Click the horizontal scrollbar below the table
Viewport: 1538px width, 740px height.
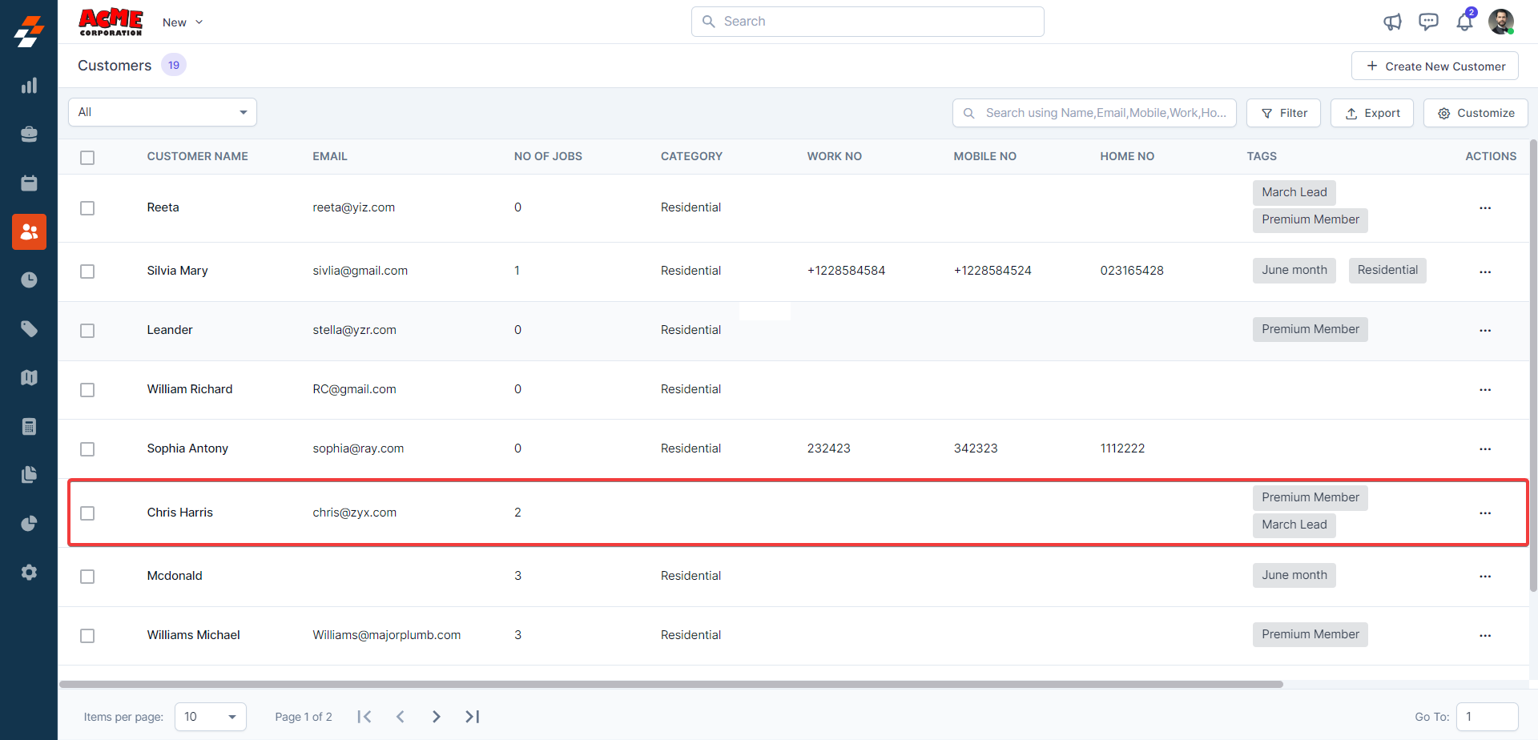[671, 685]
